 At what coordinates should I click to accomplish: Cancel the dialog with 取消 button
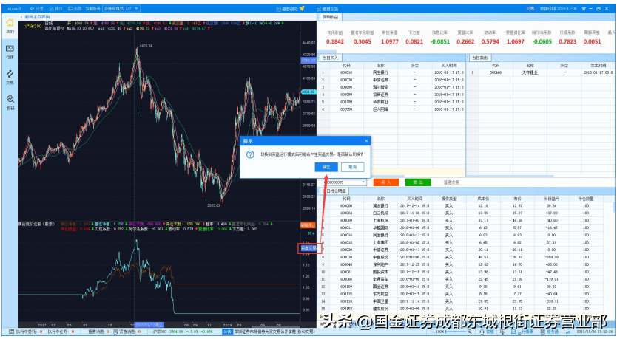pos(352,167)
